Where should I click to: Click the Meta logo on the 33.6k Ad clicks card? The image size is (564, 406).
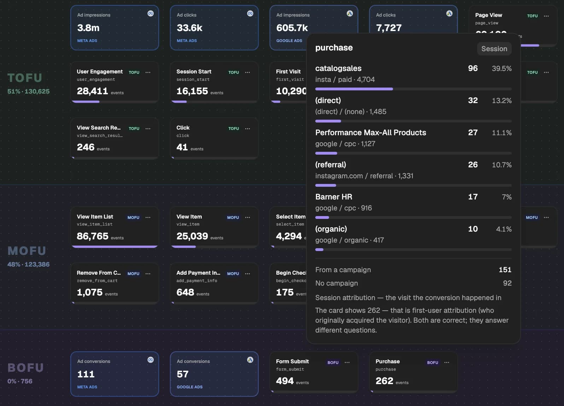pos(250,13)
